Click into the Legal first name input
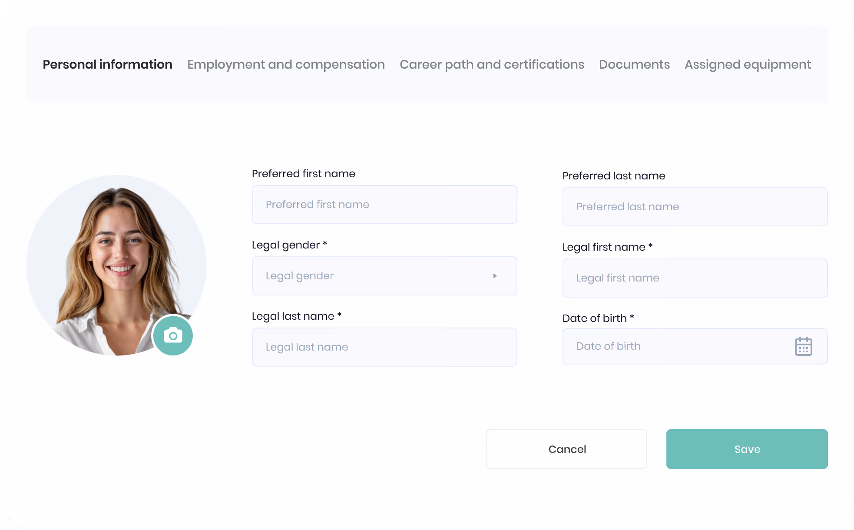 (695, 278)
